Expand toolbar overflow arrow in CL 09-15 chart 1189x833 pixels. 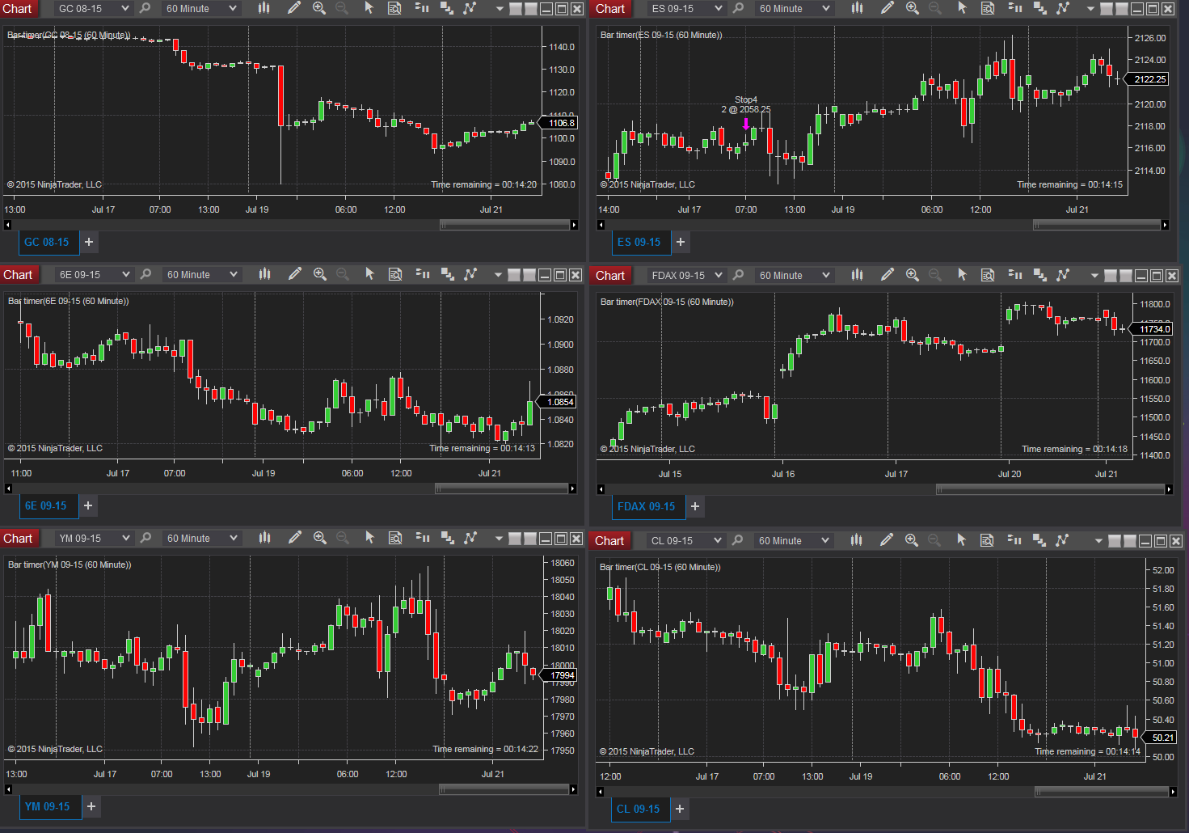(1098, 541)
